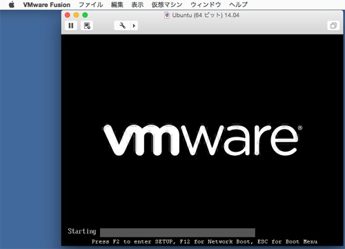Click the snapshot toolbar icon

pyautogui.click(x=87, y=26)
